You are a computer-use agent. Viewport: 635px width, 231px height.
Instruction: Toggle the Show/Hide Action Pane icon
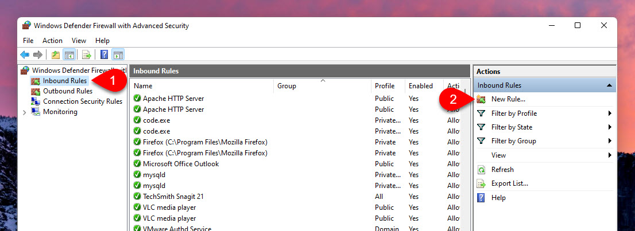pyautogui.click(x=118, y=55)
